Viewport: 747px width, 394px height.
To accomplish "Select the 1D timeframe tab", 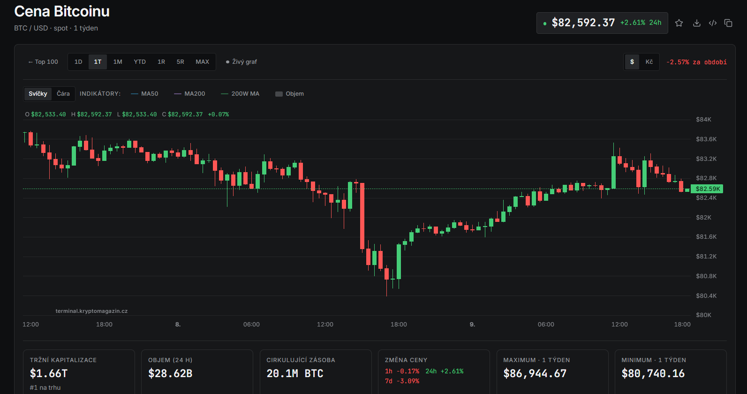I will [x=78, y=62].
